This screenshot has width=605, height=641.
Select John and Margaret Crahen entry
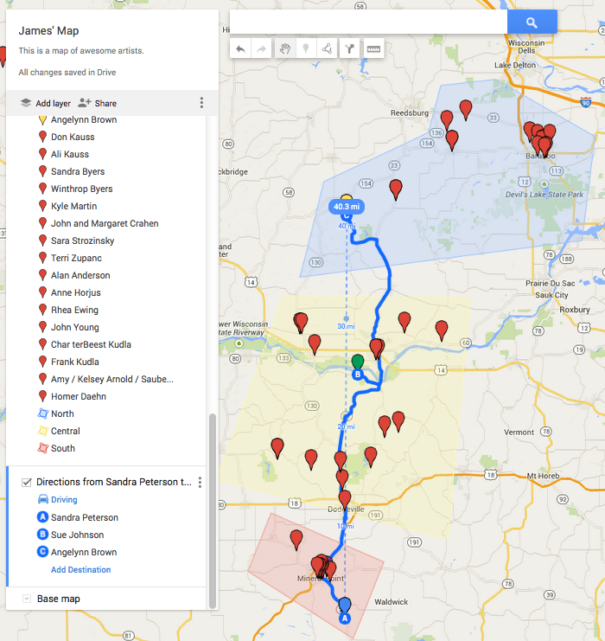pyautogui.click(x=105, y=223)
